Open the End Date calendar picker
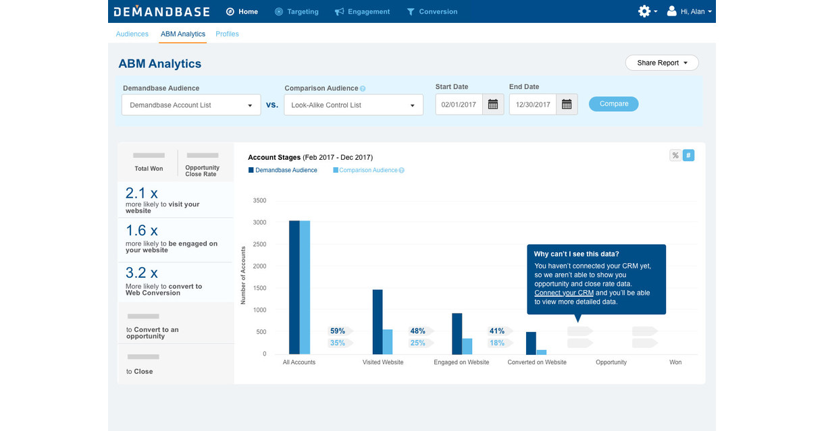 pos(567,105)
